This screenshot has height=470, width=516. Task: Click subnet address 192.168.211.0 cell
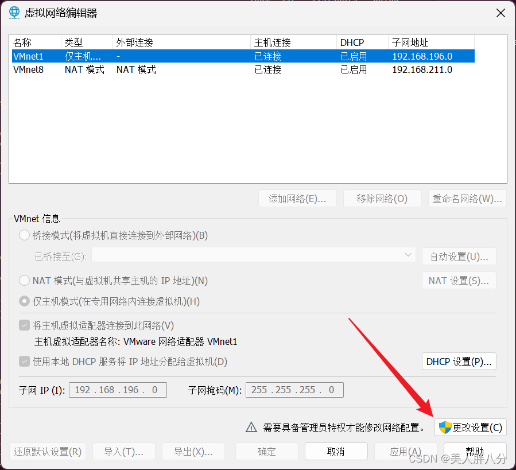point(422,70)
